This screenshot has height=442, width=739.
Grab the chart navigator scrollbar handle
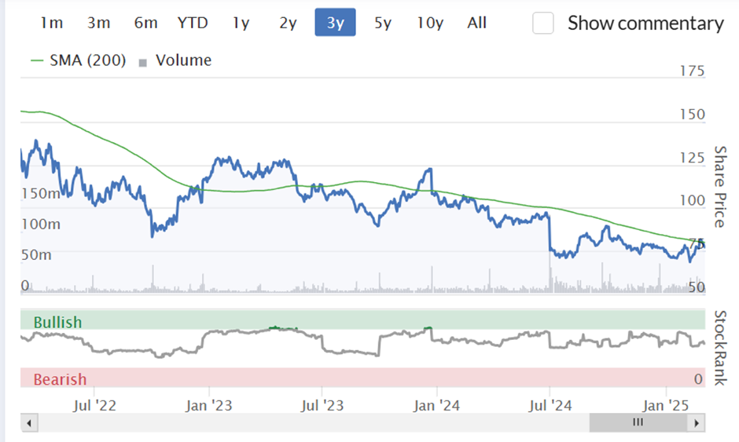pos(638,422)
